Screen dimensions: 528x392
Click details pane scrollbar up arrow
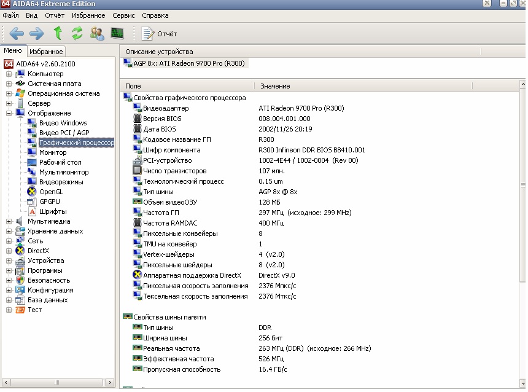tap(522, 84)
